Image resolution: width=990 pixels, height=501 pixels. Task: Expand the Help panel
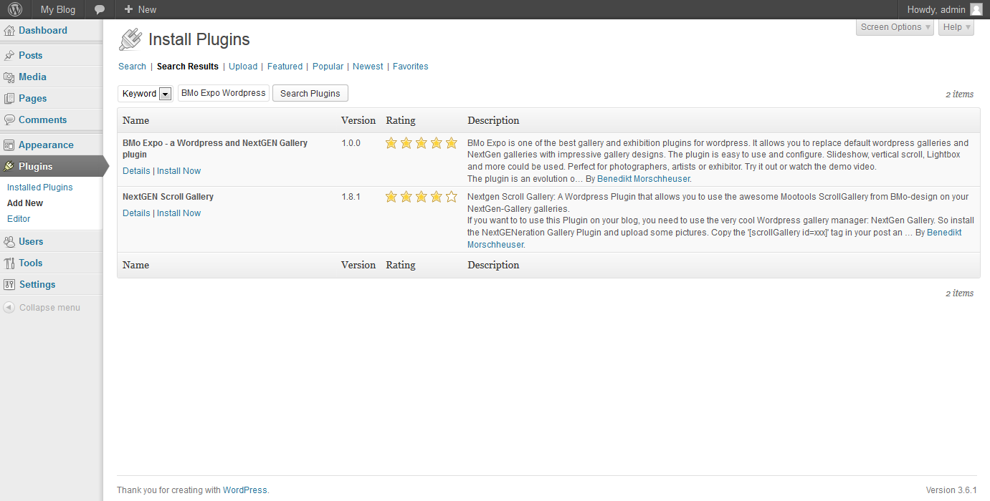(956, 27)
